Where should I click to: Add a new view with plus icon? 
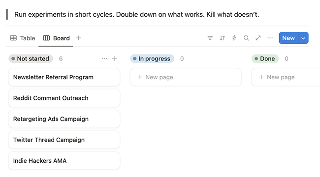[78, 38]
